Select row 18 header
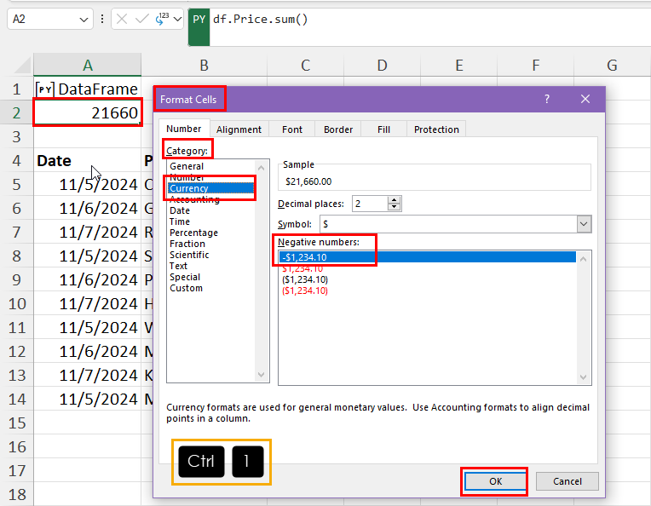The height and width of the screenshot is (506, 651). (x=16, y=494)
